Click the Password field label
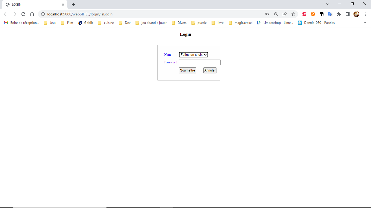Screen dimensions: 371x208 171,62
